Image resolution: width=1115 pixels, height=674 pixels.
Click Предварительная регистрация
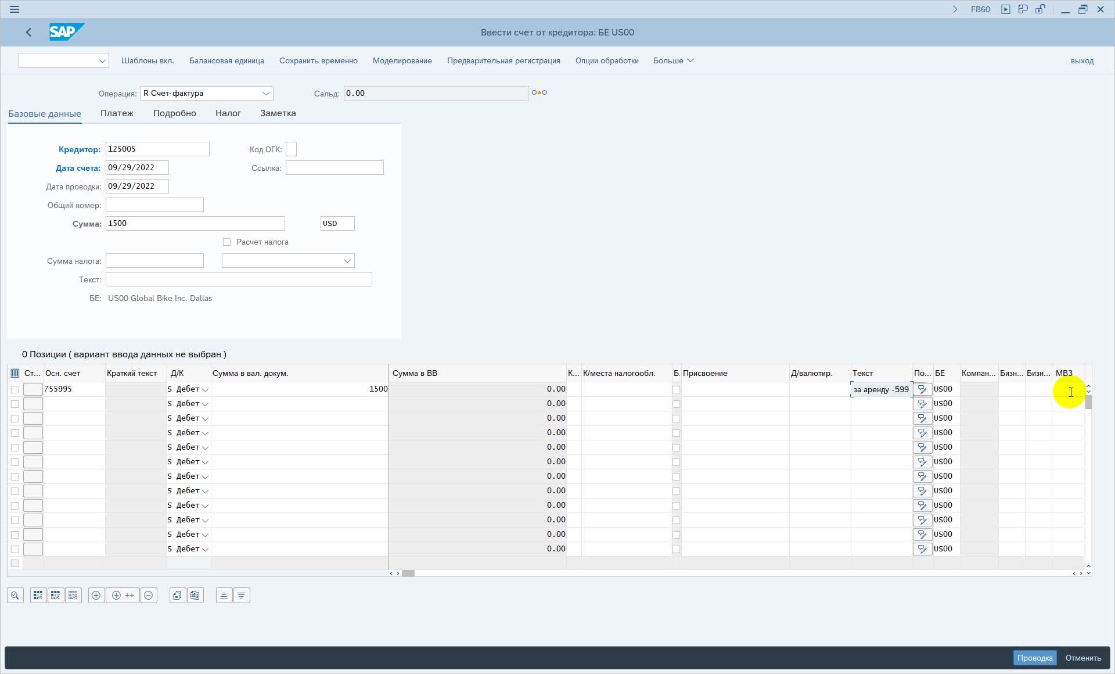tap(503, 60)
